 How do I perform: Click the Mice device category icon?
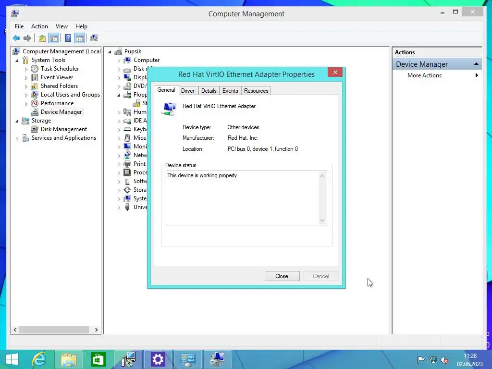127,138
